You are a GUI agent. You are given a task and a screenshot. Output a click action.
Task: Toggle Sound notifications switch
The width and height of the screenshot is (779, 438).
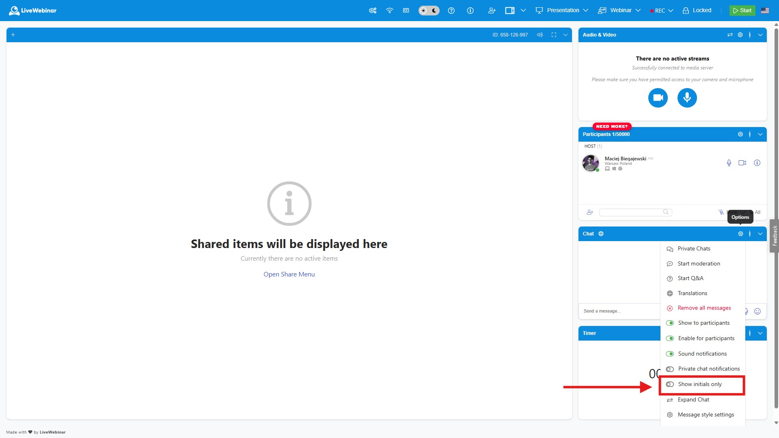point(670,354)
